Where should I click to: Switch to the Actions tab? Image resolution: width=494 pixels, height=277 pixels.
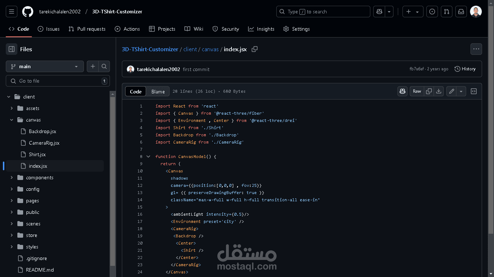pos(127,29)
